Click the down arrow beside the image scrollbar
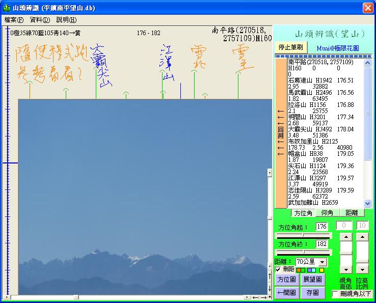This screenshot has width=376, height=303. pos(270,288)
